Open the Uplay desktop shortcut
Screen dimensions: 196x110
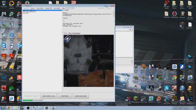[174, 68]
